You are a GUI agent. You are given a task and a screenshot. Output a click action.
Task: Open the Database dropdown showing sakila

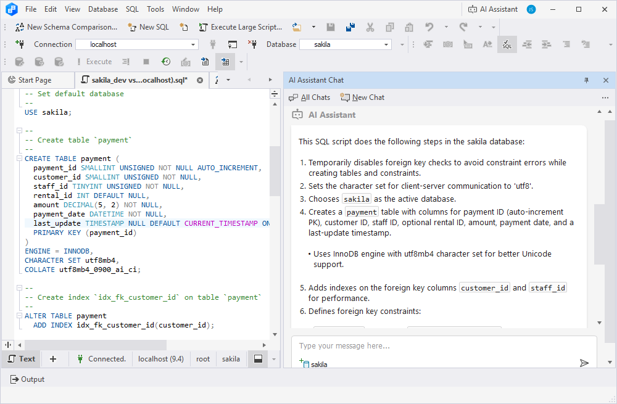click(346, 44)
